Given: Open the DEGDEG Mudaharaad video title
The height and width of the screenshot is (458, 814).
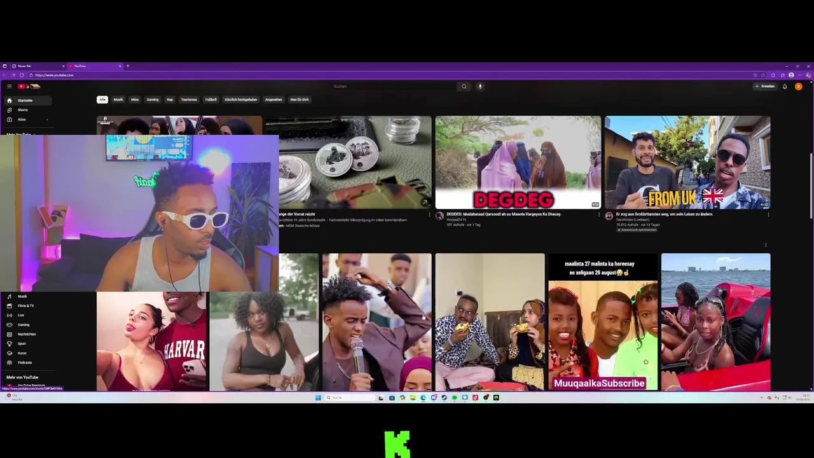Looking at the screenshot, I should [504, 214].
